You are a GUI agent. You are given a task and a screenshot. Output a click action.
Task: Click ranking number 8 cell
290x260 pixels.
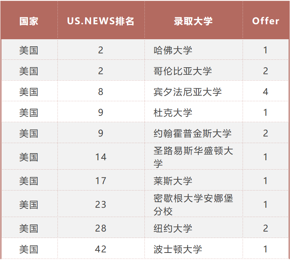point(101,92)
